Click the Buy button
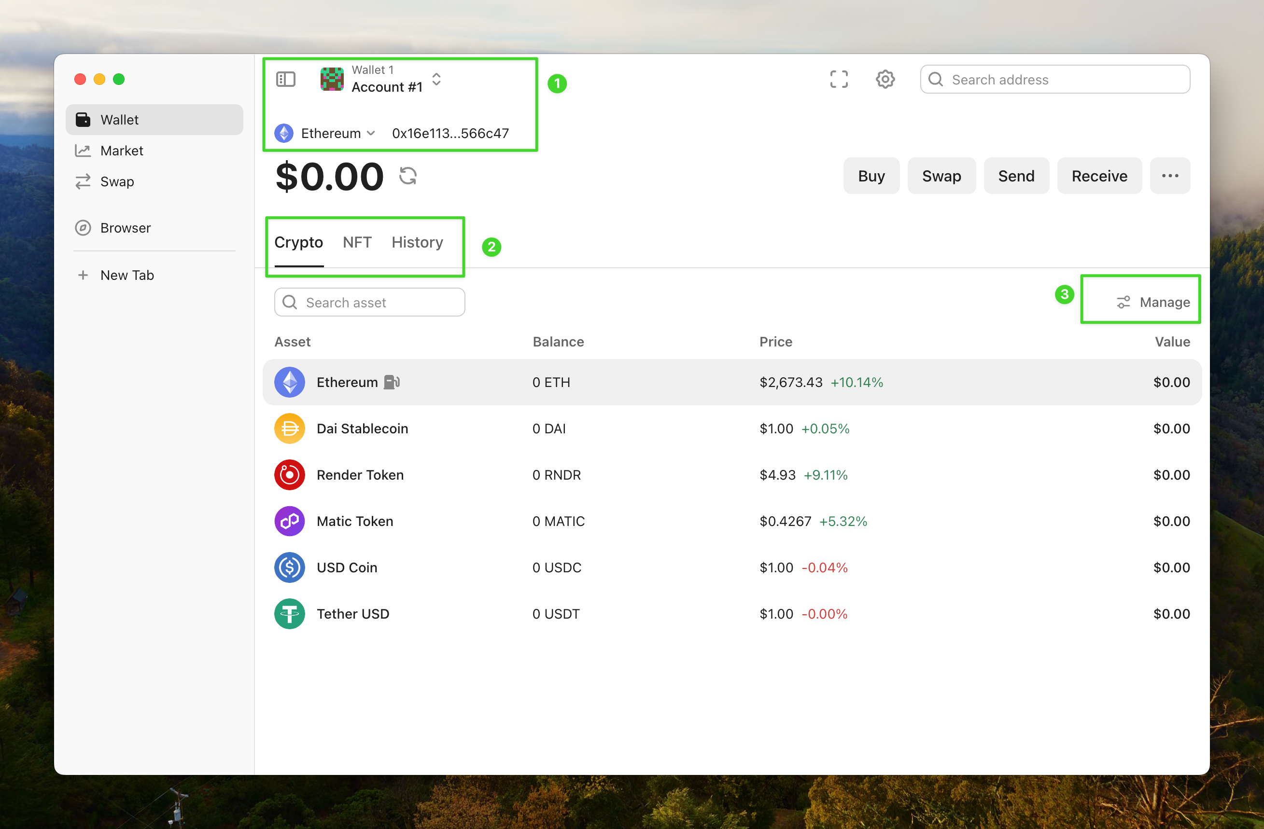 [x=871, y=176]
